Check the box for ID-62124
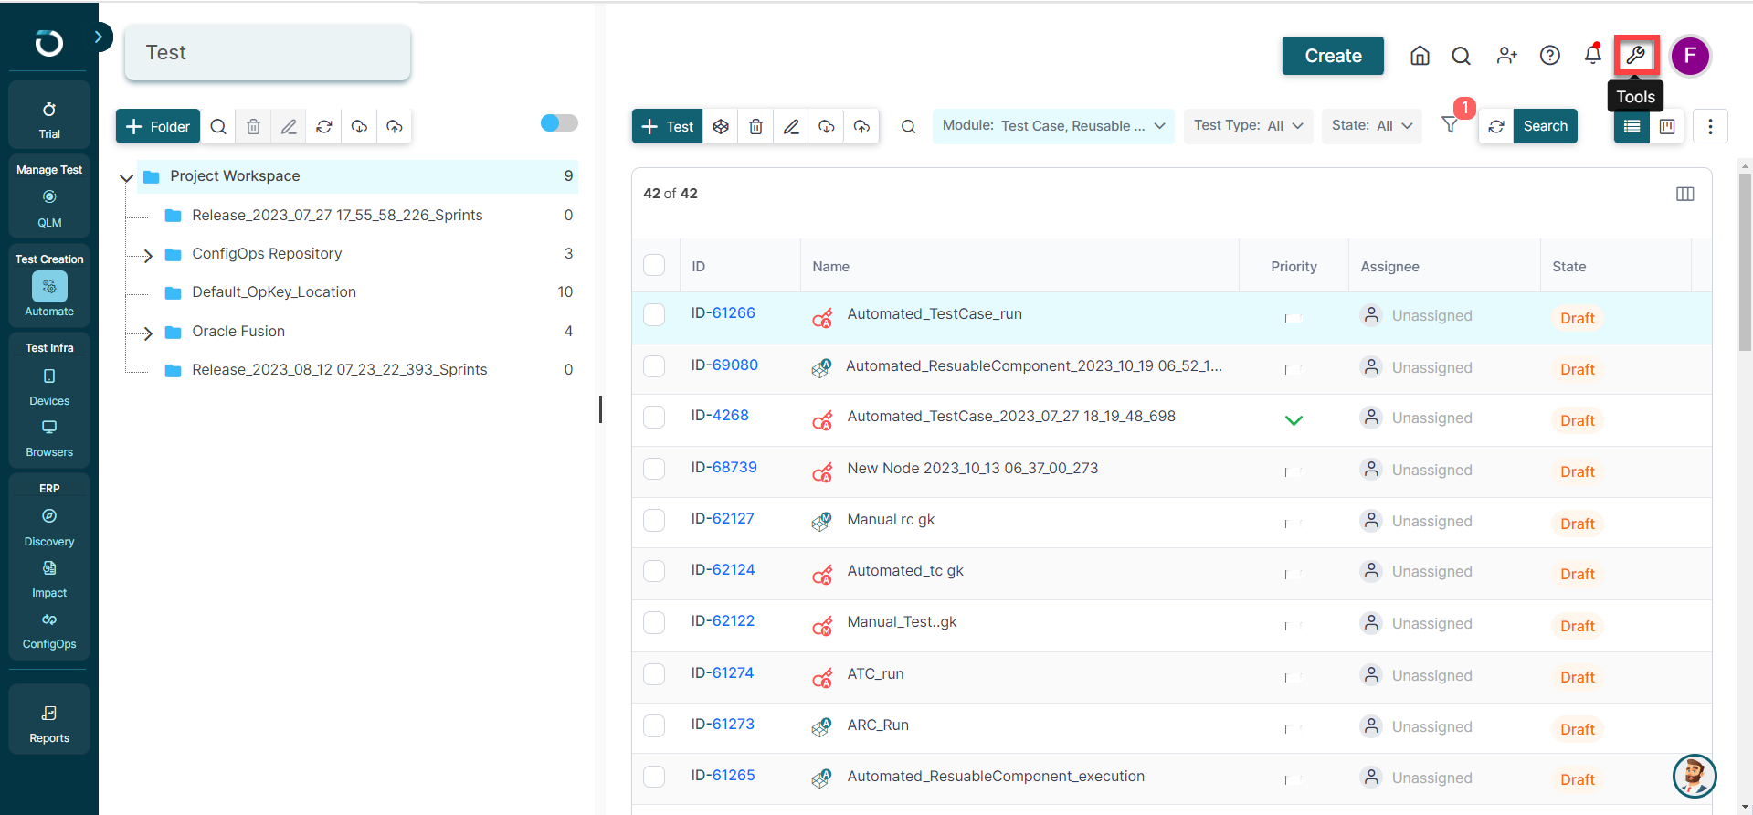This screenshot has height=815, width=1753. (x=654, y=571)
